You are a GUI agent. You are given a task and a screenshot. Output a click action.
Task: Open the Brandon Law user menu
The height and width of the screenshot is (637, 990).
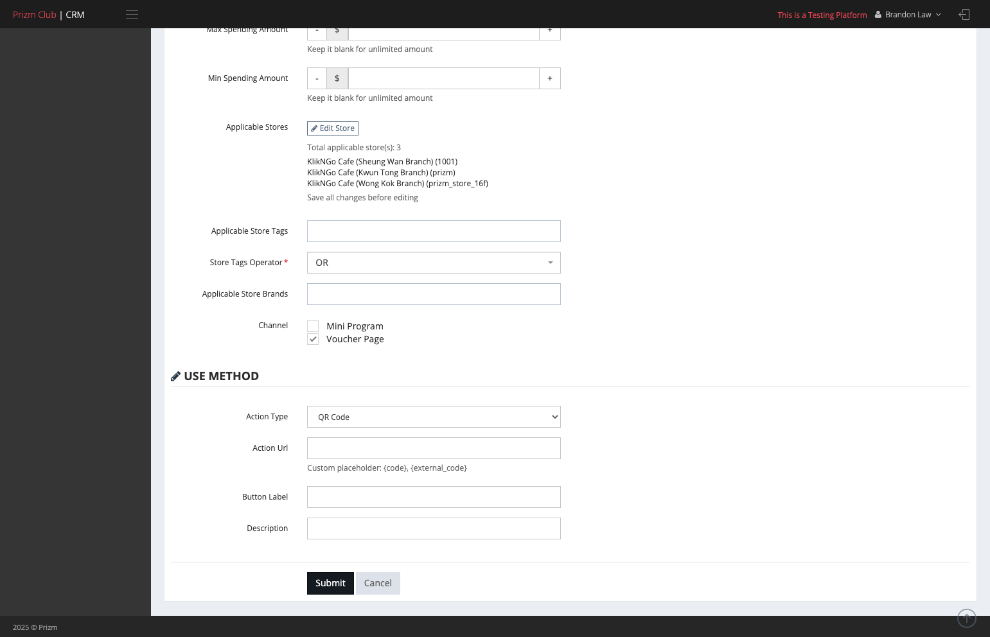[908, 15]
